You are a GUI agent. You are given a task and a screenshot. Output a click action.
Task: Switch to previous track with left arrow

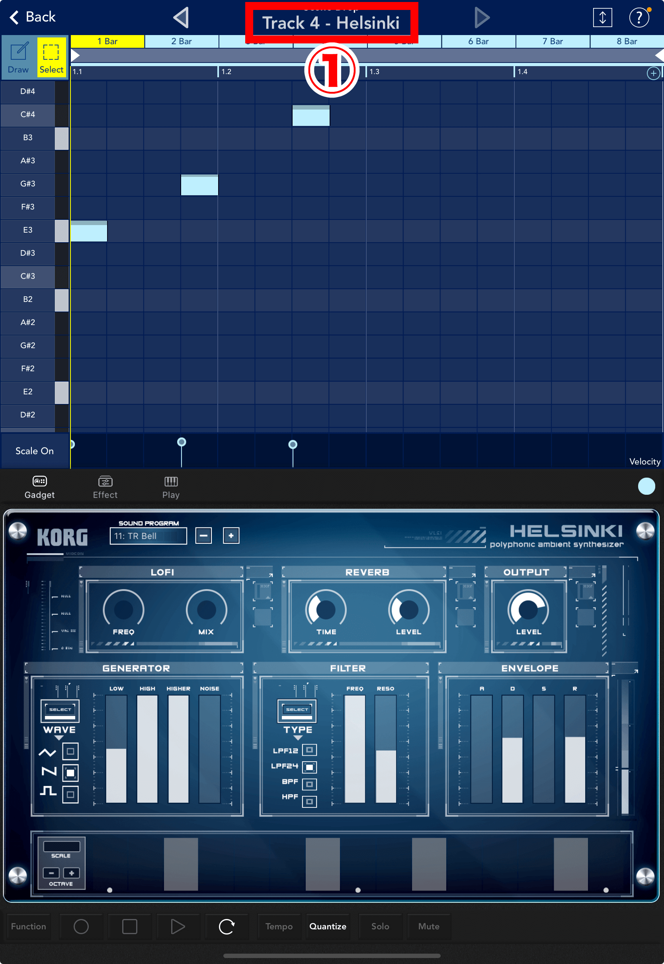182,18
